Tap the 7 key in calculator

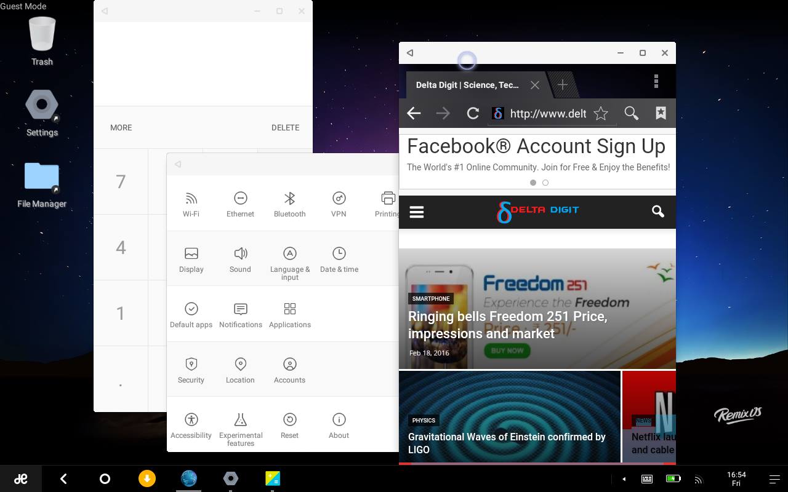click(121, 181)
